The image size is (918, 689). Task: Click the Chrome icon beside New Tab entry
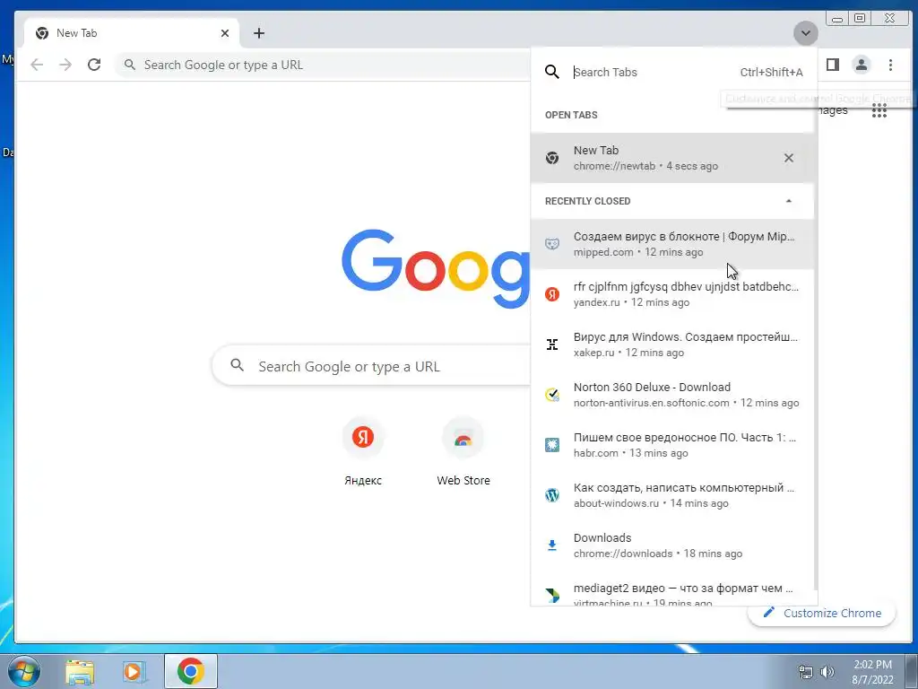tap(552, 158)
